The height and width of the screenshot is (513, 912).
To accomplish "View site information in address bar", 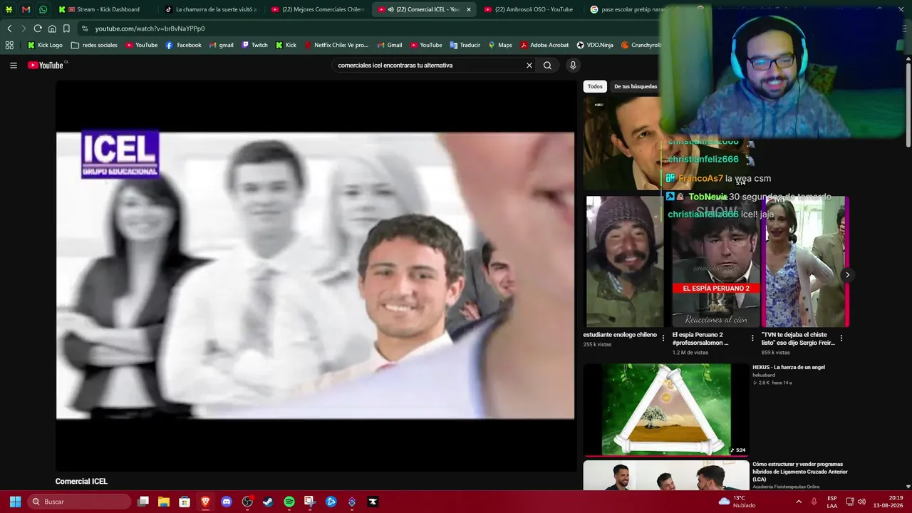I will pos(85,28).
